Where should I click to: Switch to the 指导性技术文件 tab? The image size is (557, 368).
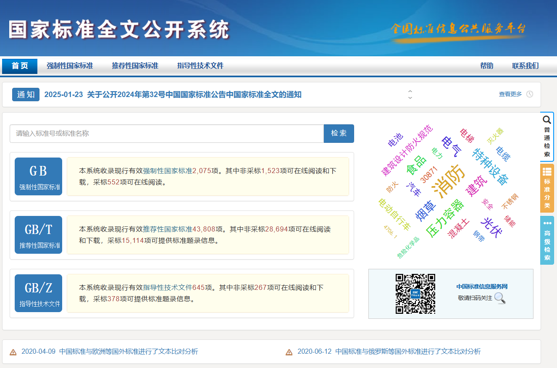[200, 66]
